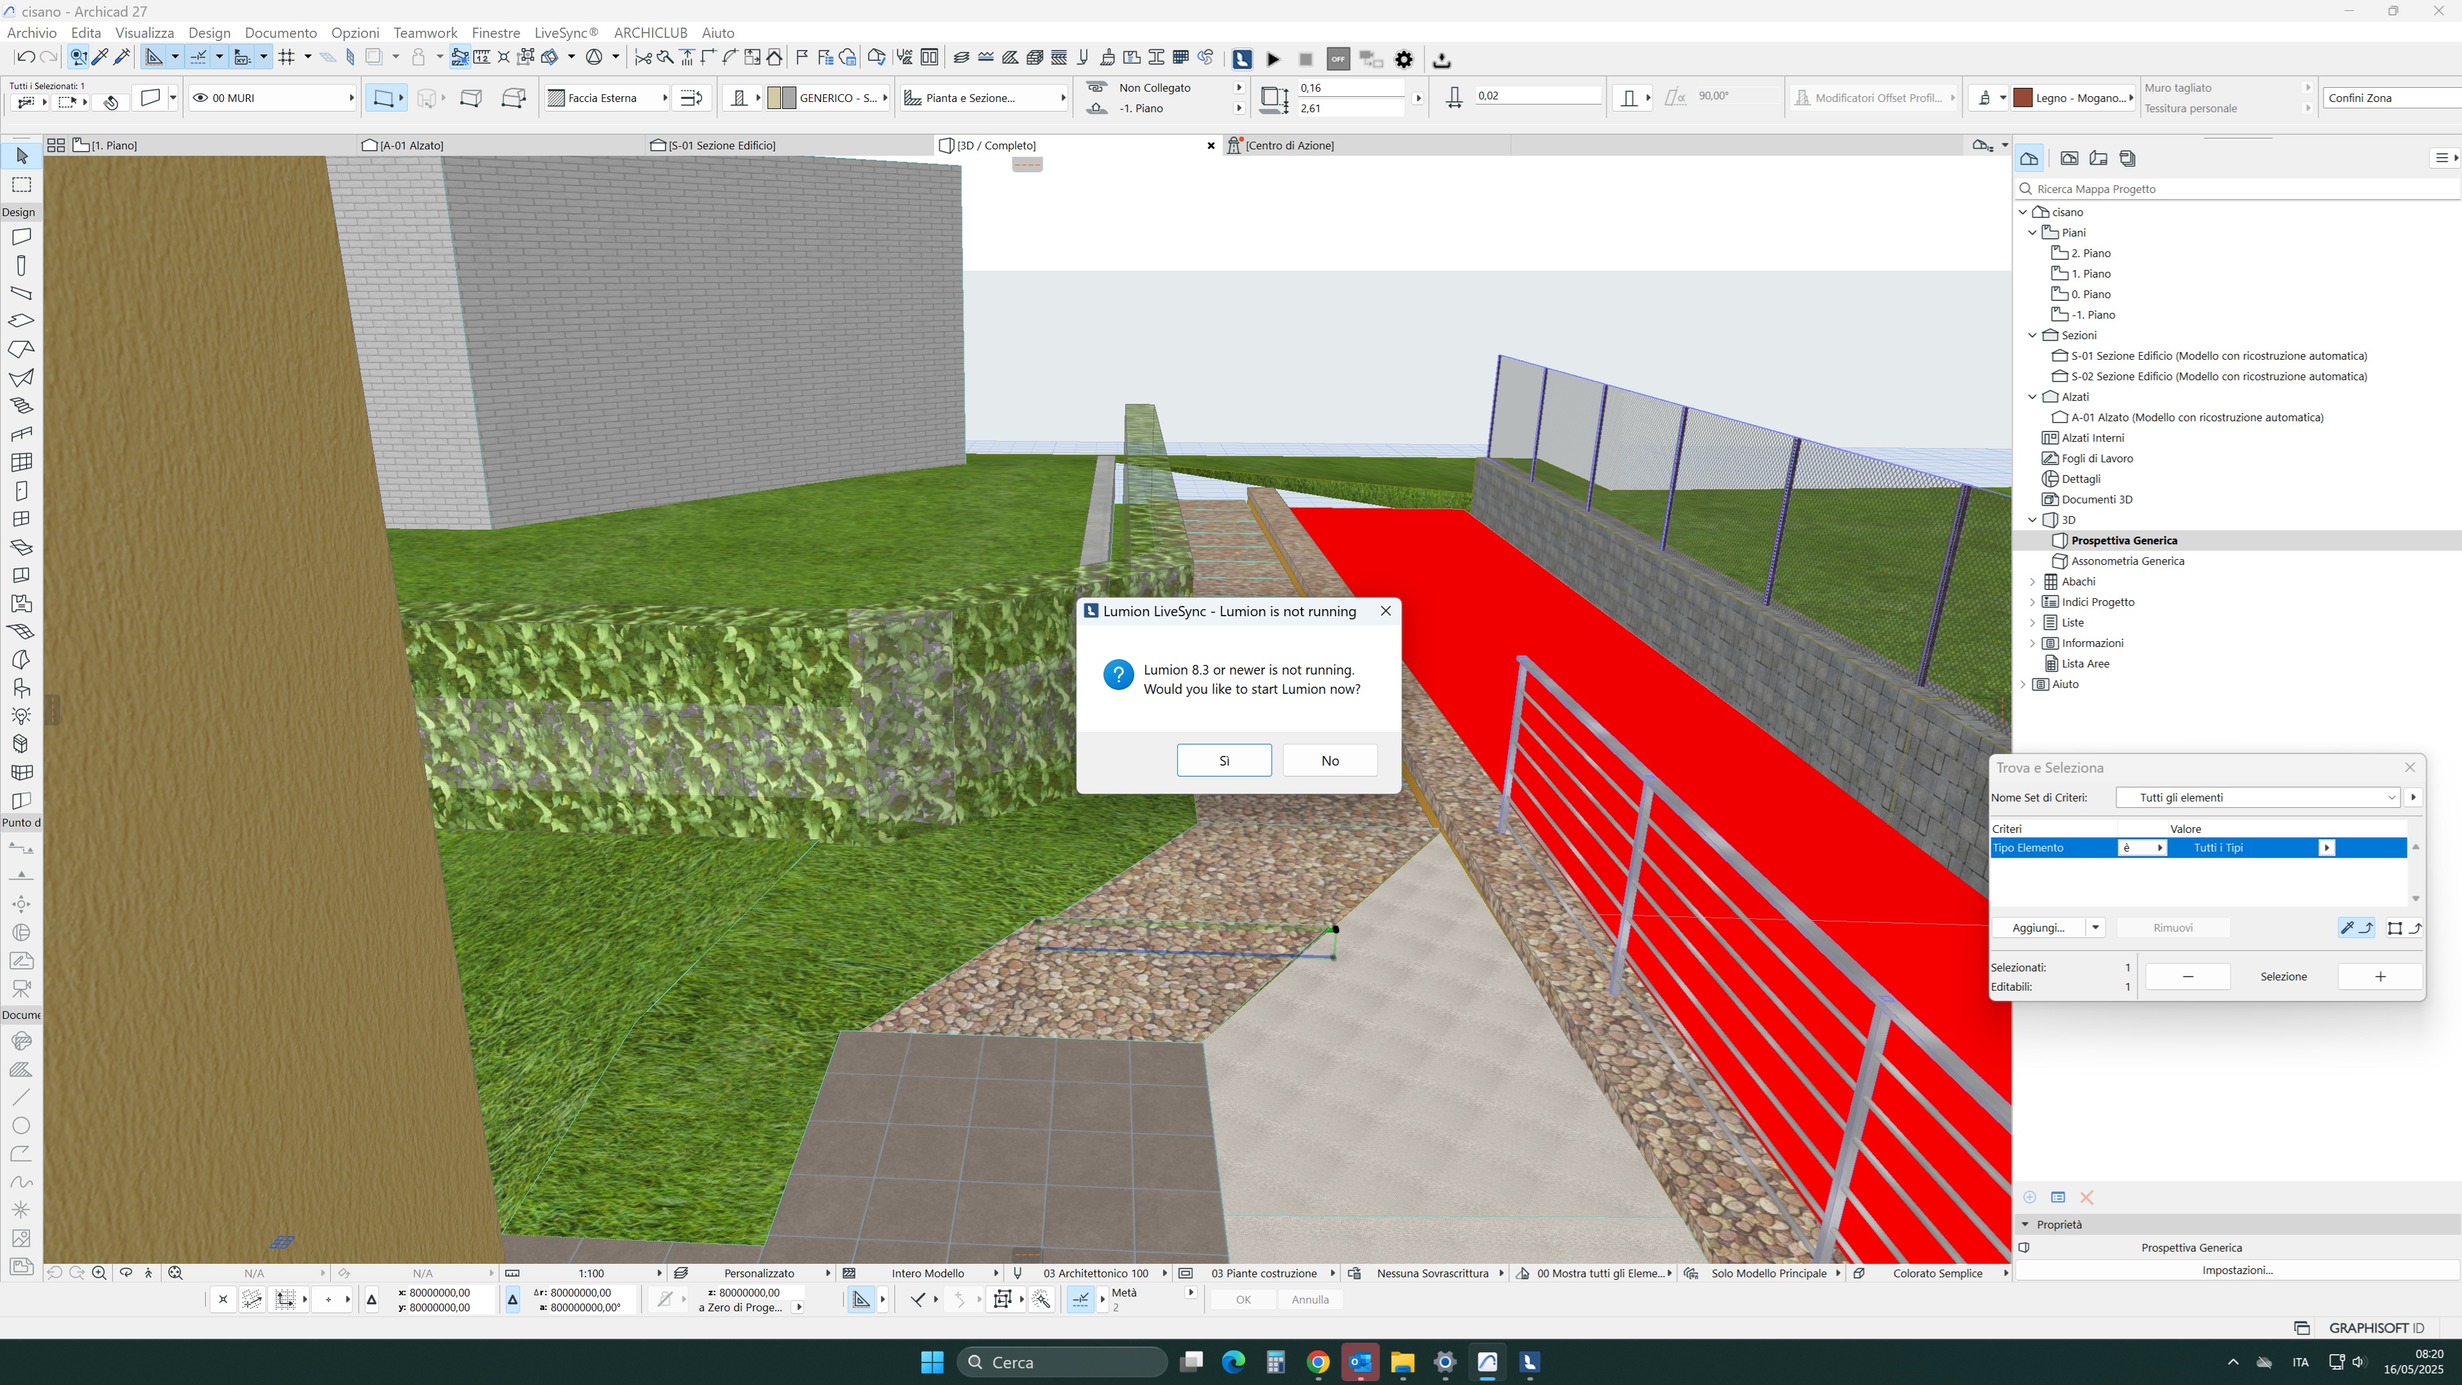This screenshot has width=2462, height=1385.
Task: Toggle 00 MURI layer eye visibility
Action: pos(201,97)
